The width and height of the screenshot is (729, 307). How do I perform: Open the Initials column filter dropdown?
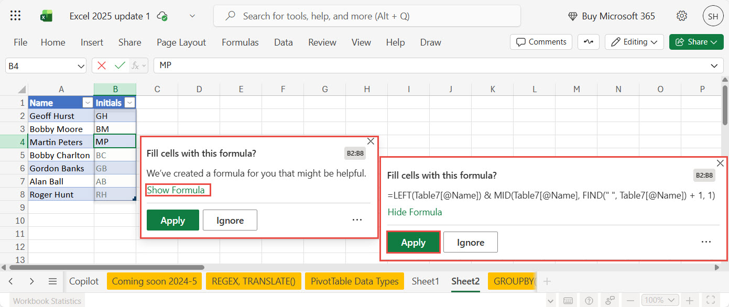click(130, 103)
